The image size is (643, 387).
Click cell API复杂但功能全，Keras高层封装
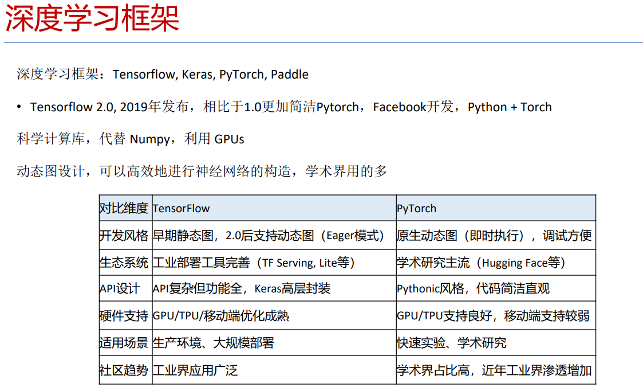pos(274,288)
